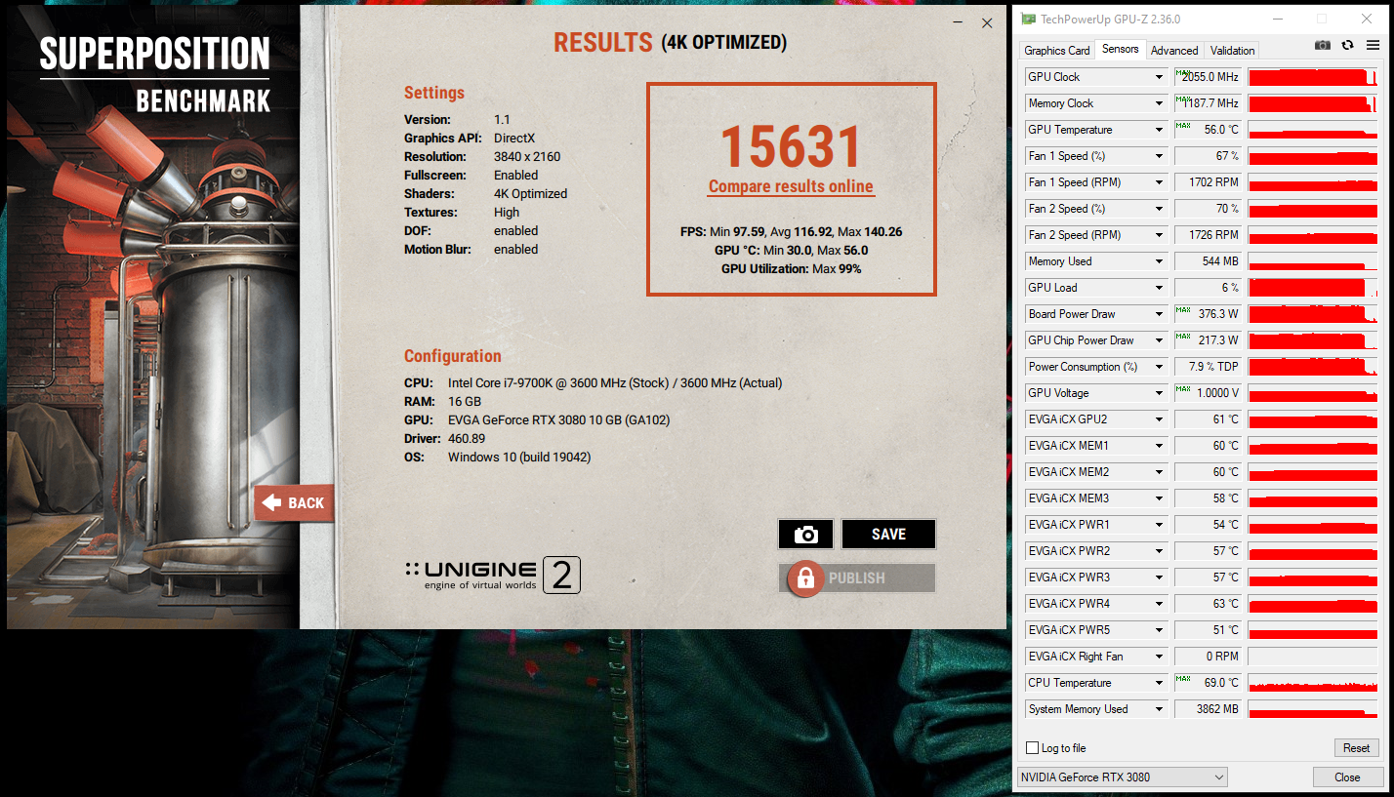Click the locked PUBLISH button
The height and width of the screenshot is (797, 1394).
point(857,578)
